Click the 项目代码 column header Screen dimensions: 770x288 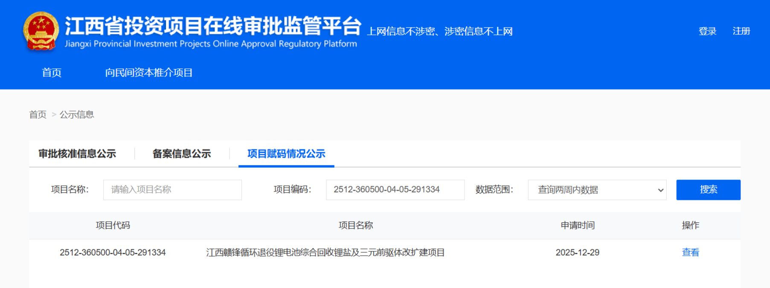pyautogui.click(x=113, y=225)
